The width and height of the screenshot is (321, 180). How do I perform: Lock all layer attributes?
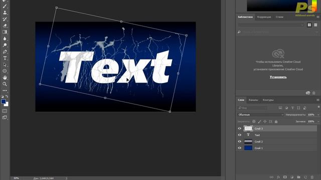(x=276, y=121)
